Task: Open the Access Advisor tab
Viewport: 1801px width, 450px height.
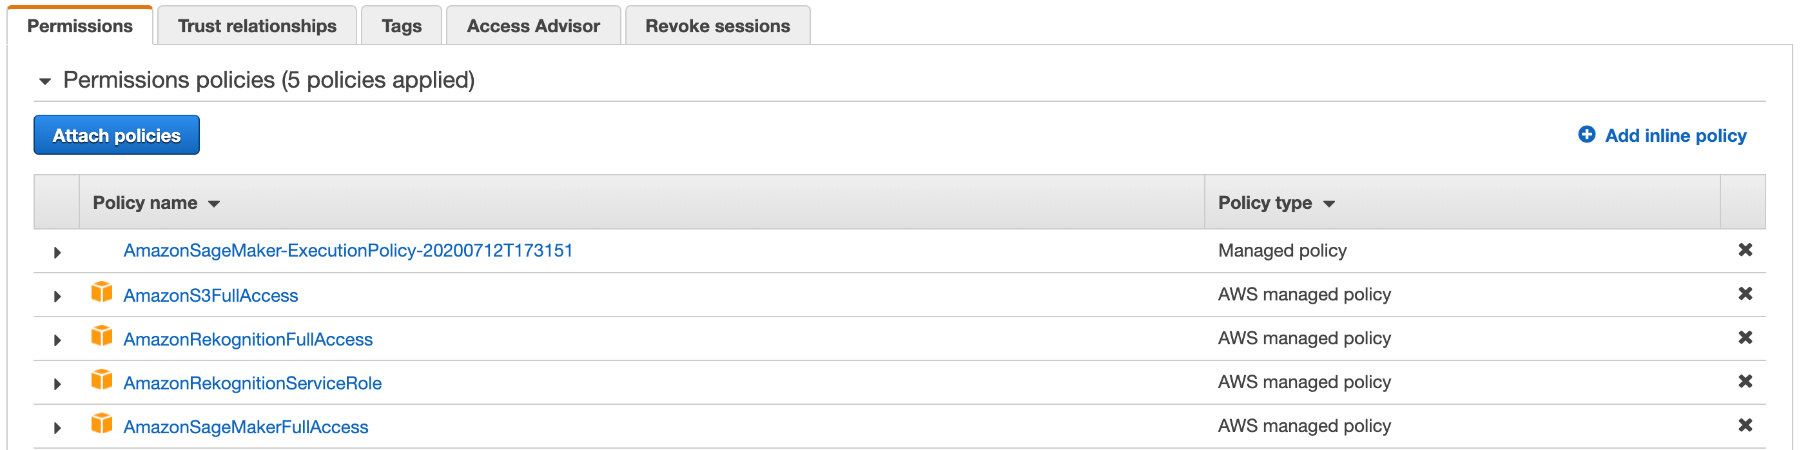Action: pyautogui.click(x=534, y=25)
